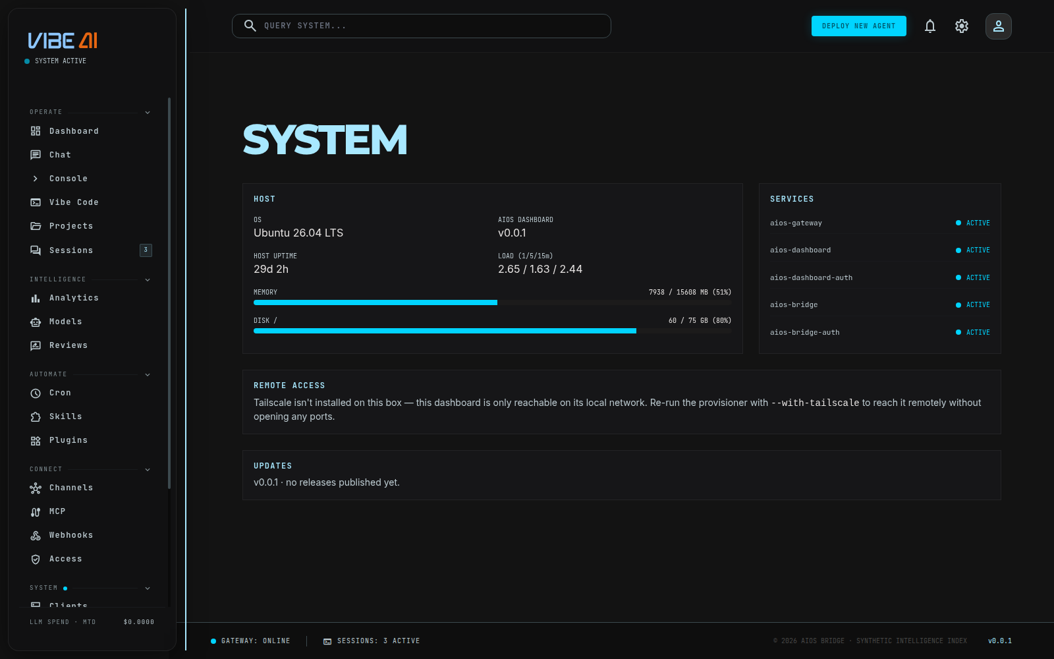Open notifications bell icon
The image size is (1054, 659).
click(x=930, y=26)
